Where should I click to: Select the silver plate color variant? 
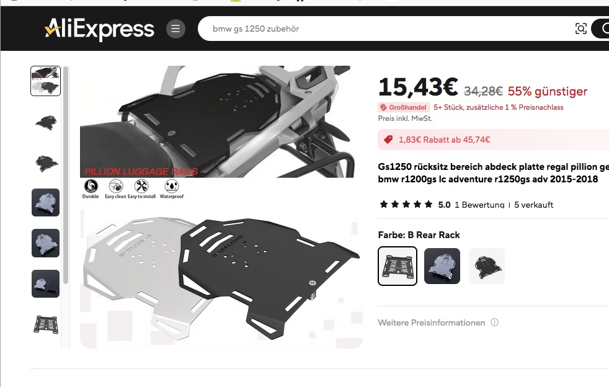(x=442, y=266)
